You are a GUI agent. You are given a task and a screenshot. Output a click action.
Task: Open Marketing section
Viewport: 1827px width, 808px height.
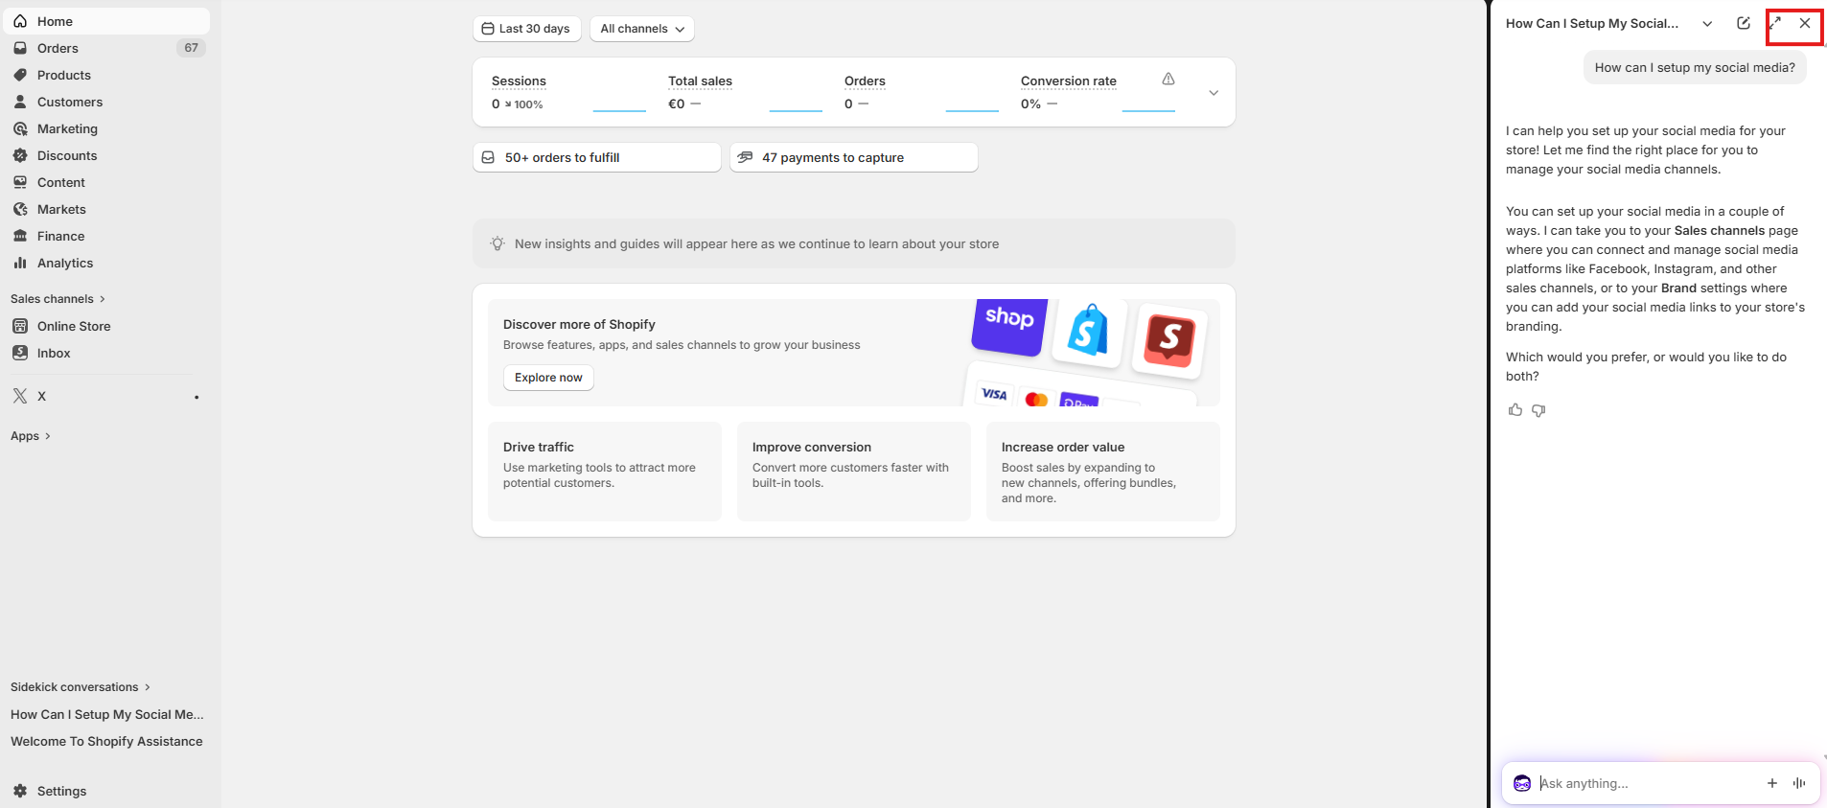click(x=106, y=128)
